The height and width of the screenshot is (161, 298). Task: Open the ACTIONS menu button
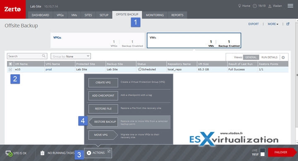click(x=98, y=153)
